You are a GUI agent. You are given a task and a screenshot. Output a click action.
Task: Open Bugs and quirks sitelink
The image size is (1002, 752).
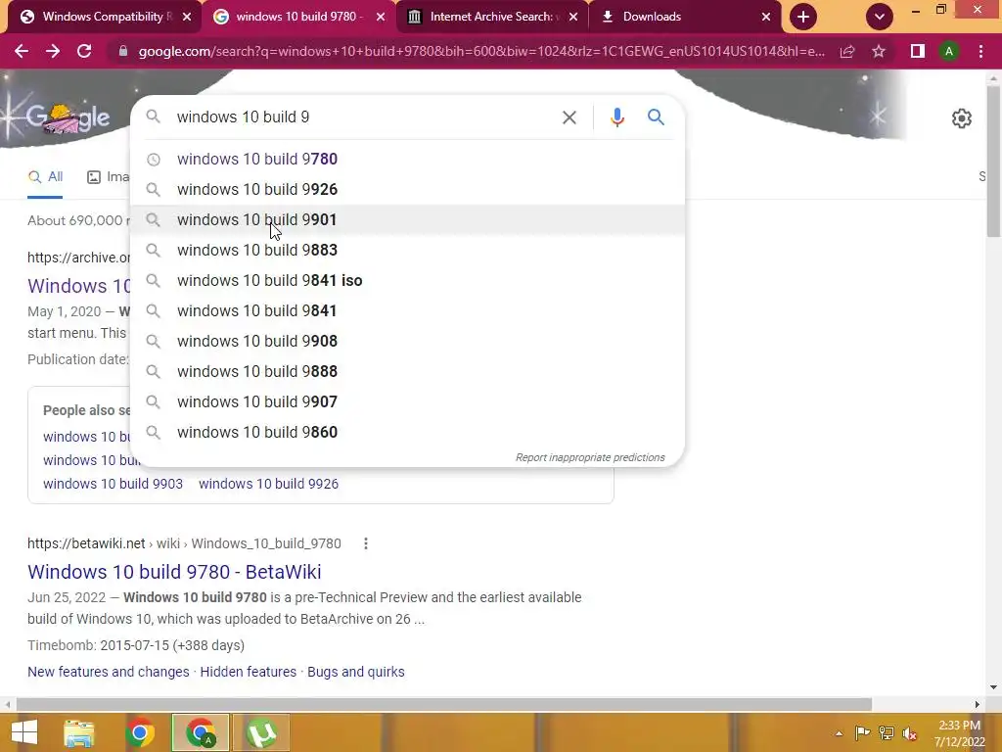coord(356,672)
